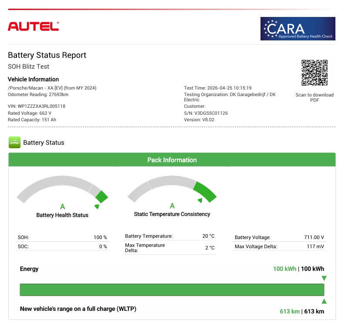Click the SOC 0 % row
This screenshot has height=326, width=345.
[62, 246]
